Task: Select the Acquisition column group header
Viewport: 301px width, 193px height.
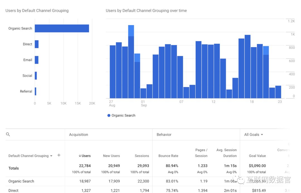Action: (79, 135)
